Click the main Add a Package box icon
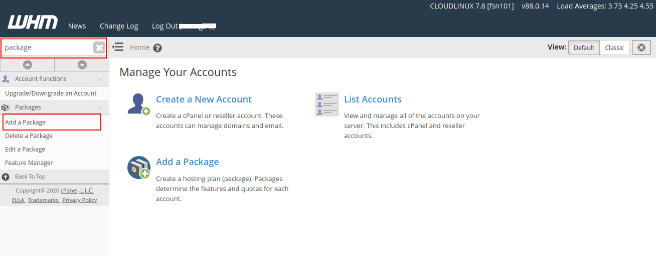This screenshot has width=656, height=256. pos(138,167)
